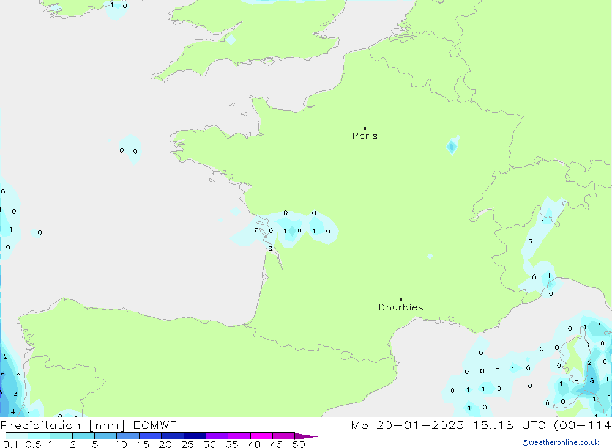The height and width of the screenshot is (448, 612).
Task: Click the Dourbies city marker dot
Action: coord(401,299)
